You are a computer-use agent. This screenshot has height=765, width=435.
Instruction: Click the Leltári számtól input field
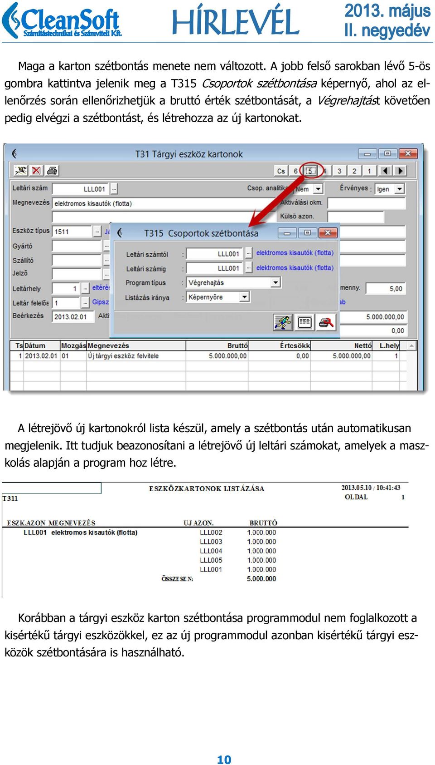coord(215,254)
